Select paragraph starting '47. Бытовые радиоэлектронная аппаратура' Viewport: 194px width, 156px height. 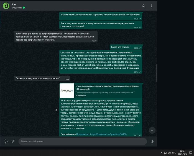point(100,114)
